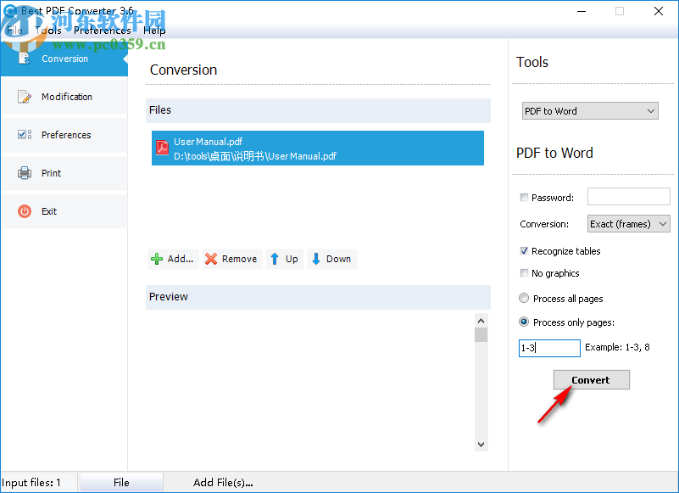Open the Tools menu
The image size is (679, 493).
click(48, 30)
